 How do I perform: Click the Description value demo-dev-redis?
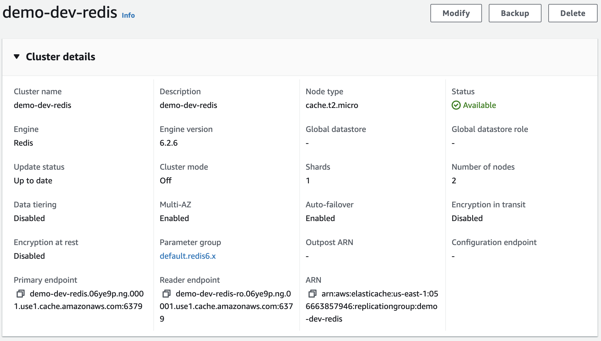click(188, 105)
